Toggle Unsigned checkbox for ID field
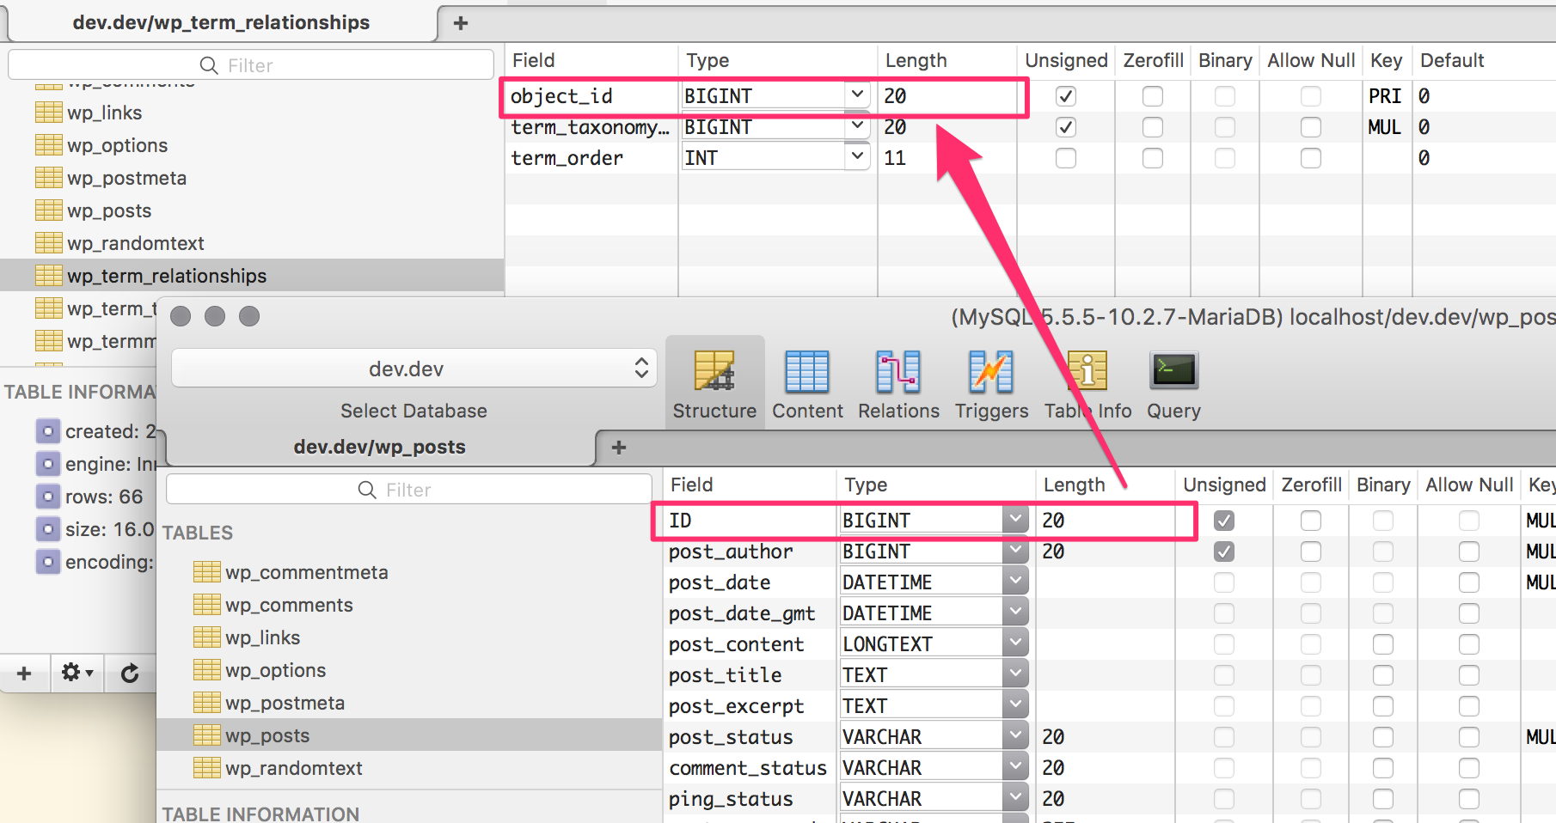 point(1224,521)
